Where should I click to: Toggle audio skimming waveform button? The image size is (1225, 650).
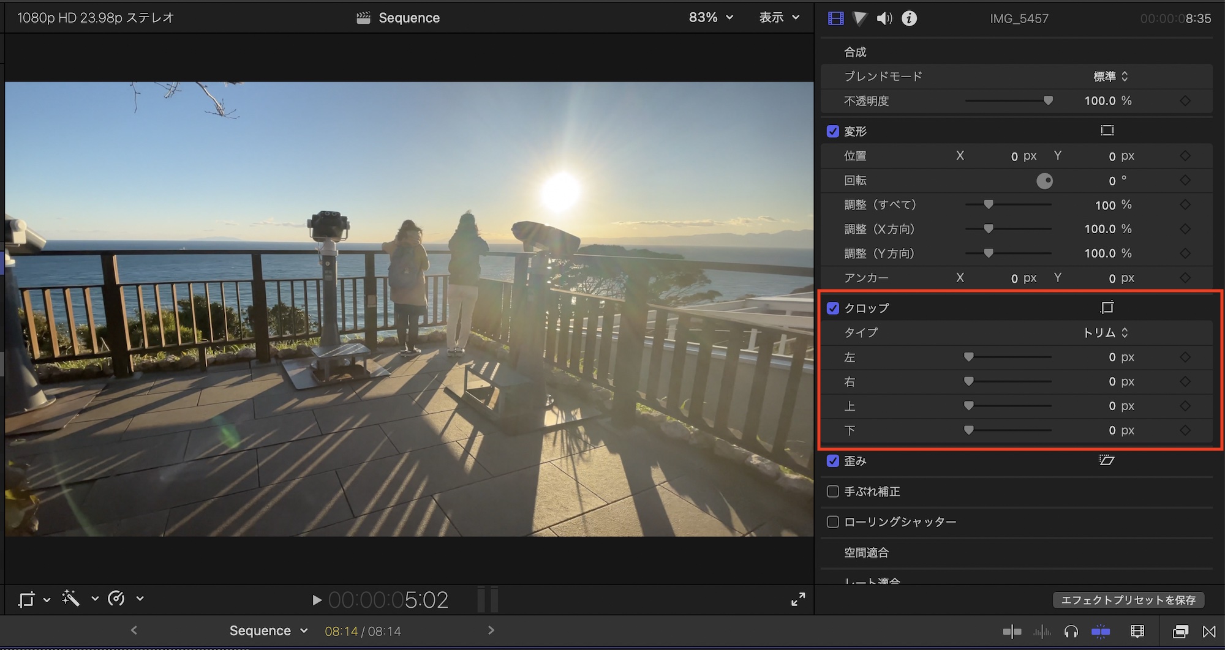[x=1042, y=632]
